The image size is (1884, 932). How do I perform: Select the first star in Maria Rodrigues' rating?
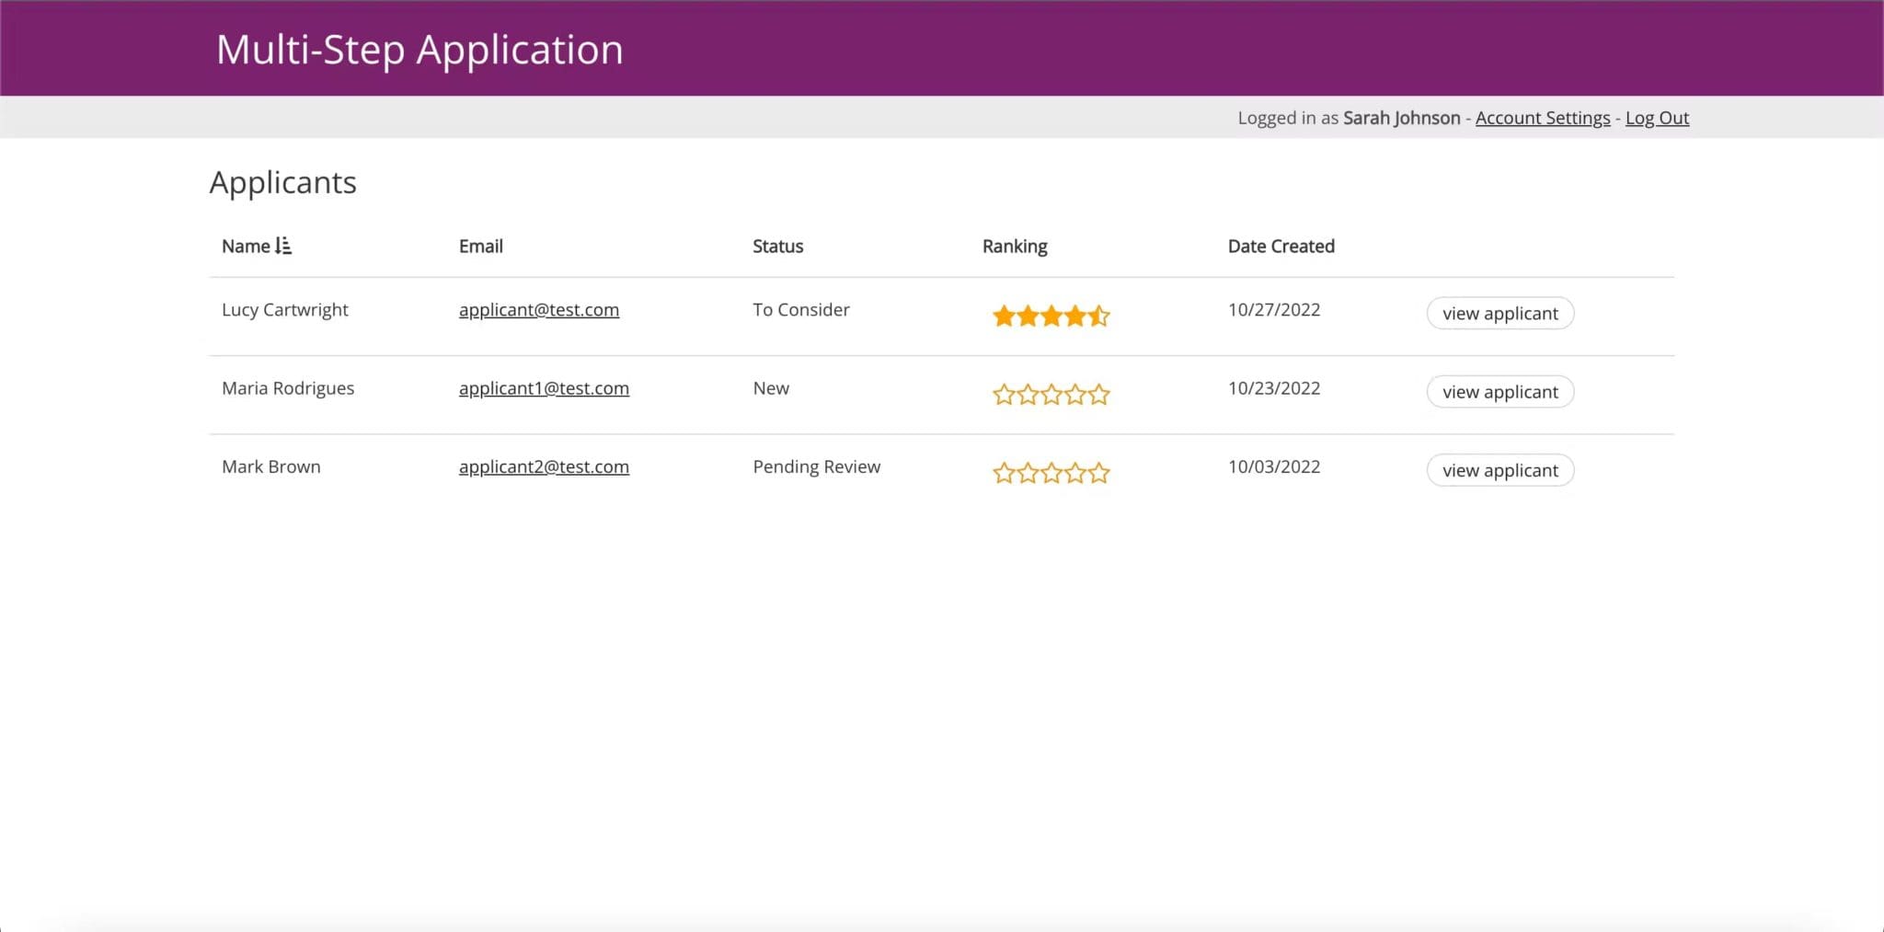click(x=1005, y=394)
